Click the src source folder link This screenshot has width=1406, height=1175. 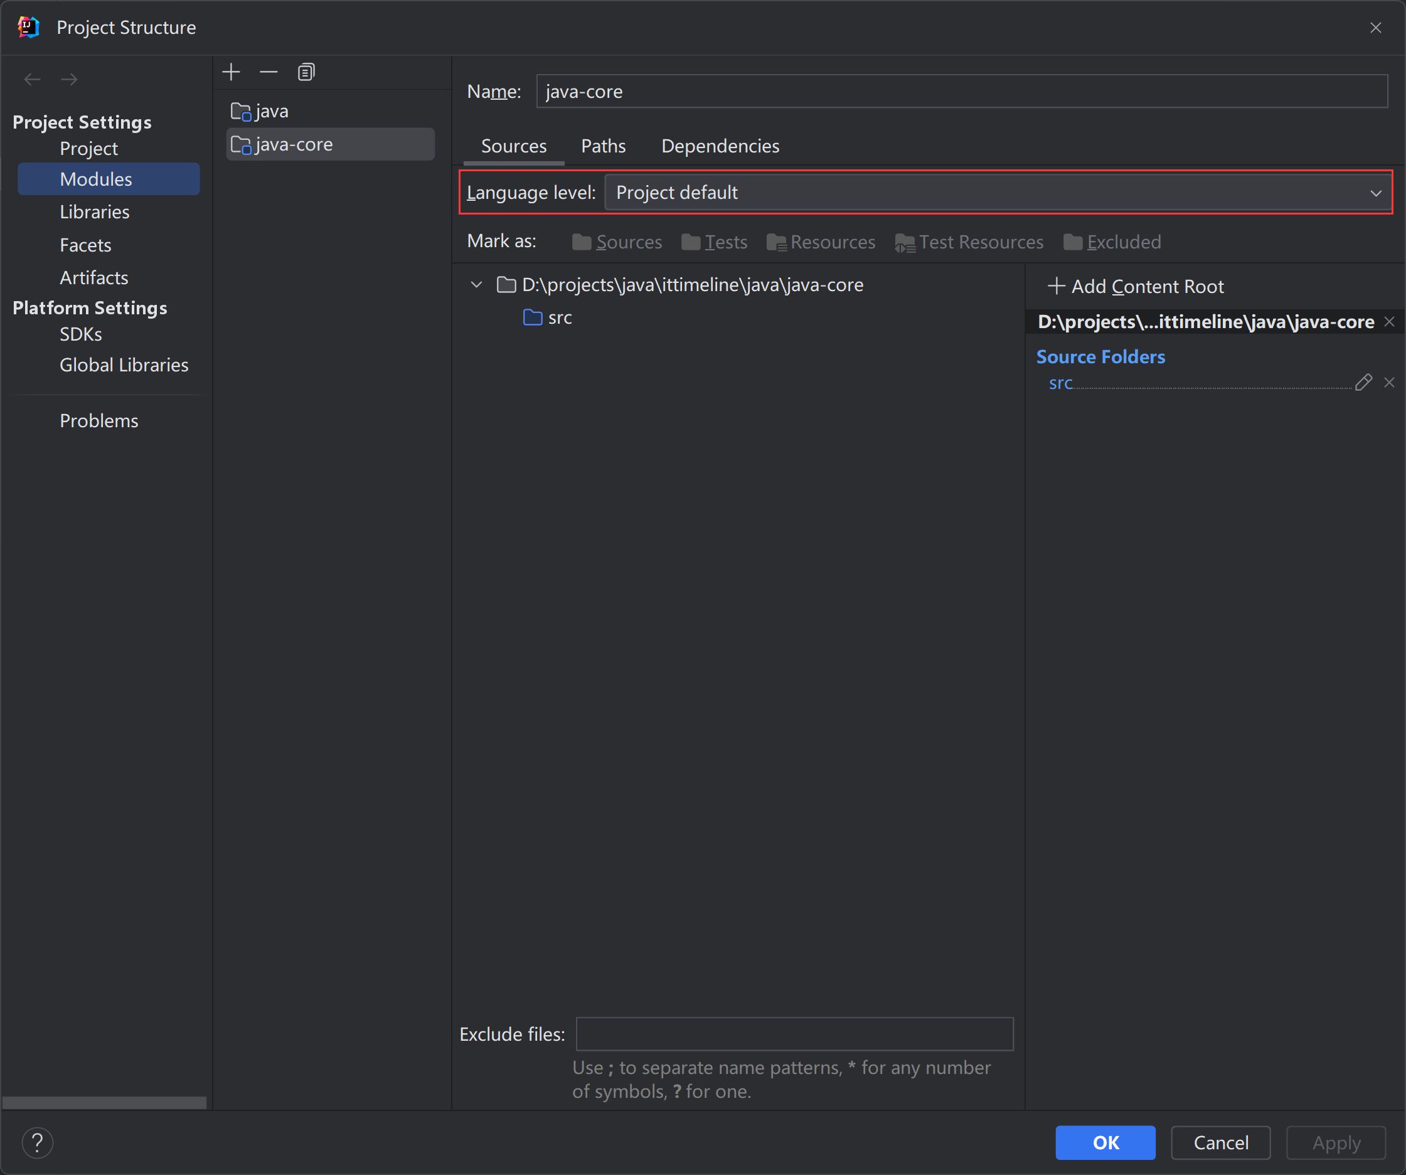(1060, 382)
